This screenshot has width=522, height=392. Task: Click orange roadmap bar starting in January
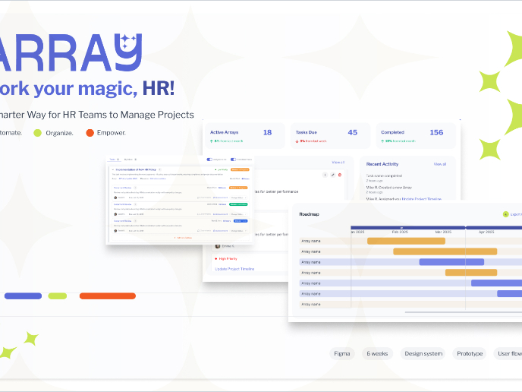point(406,241)
